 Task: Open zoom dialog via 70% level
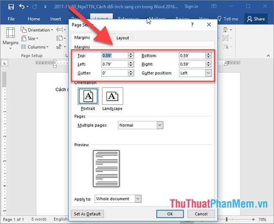[262, 219]
